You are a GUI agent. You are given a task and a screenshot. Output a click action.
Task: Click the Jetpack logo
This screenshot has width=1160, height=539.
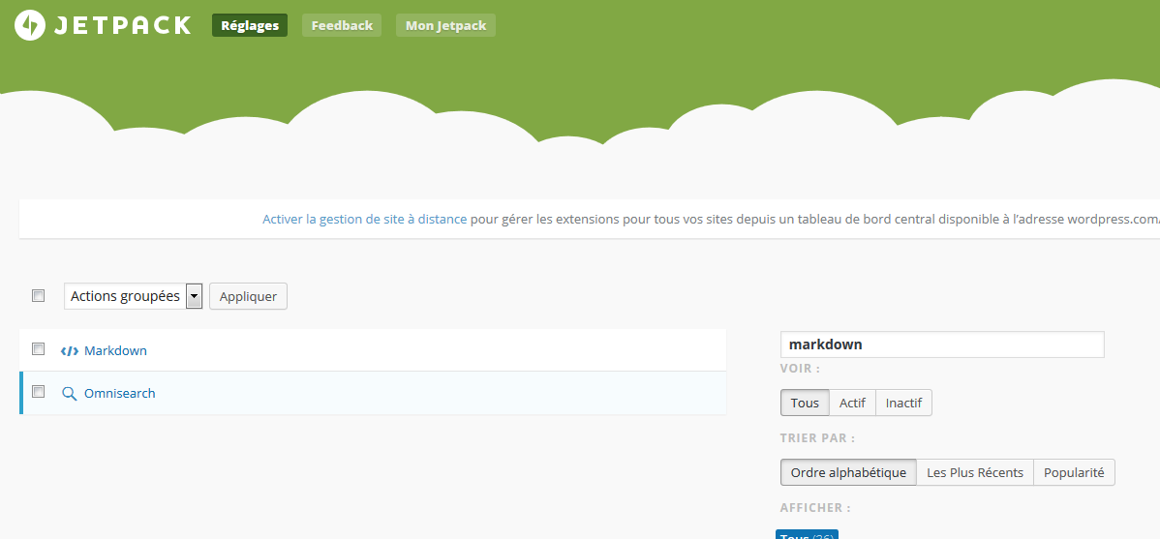102,25
